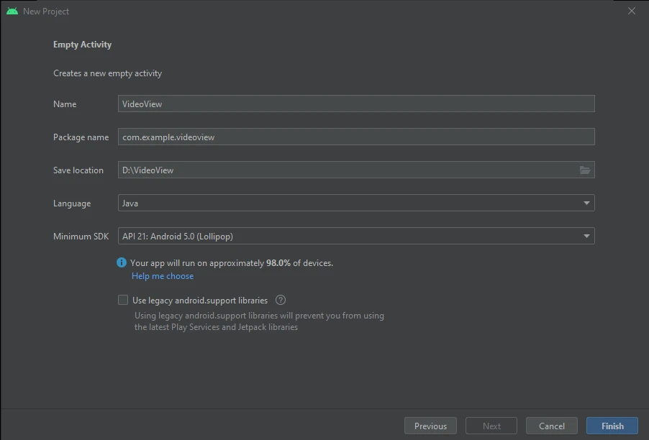
Task: Click the Empty Activity heading
Action: point(82,44)
